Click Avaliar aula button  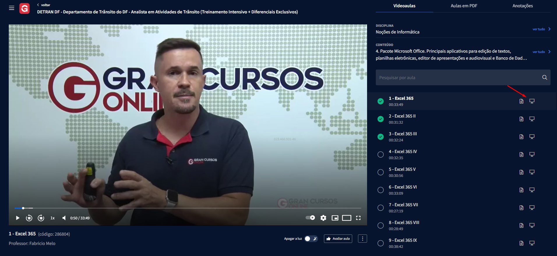[338, 239]
